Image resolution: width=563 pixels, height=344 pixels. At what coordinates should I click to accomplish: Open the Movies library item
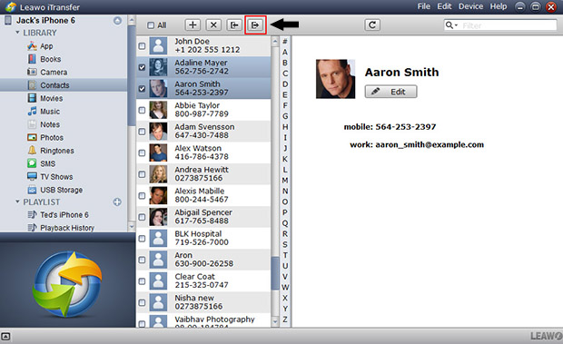coord(52,98)
